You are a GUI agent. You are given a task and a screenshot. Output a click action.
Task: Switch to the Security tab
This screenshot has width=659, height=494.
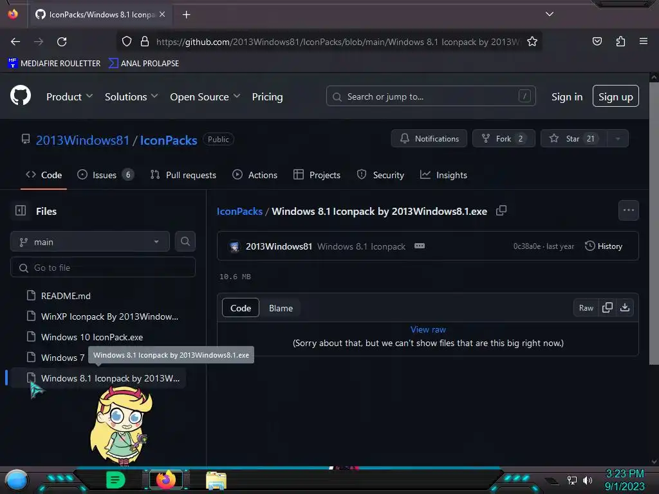[380, 175]
